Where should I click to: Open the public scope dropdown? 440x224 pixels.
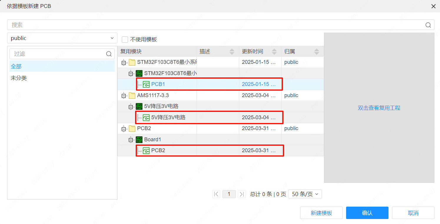tap(112, 38)
